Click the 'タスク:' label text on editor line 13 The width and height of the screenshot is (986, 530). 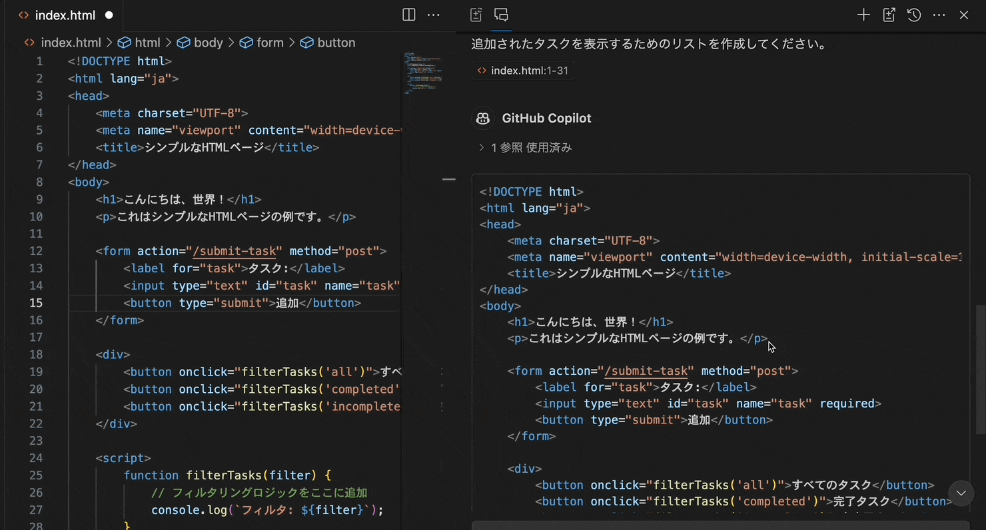point(268,268)
